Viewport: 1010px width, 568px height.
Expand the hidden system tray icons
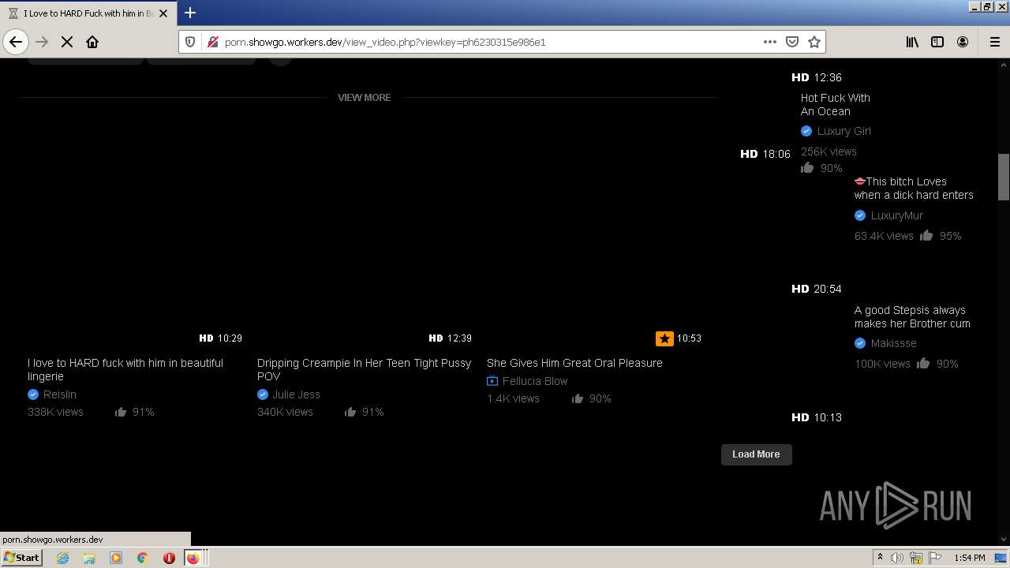880,558
